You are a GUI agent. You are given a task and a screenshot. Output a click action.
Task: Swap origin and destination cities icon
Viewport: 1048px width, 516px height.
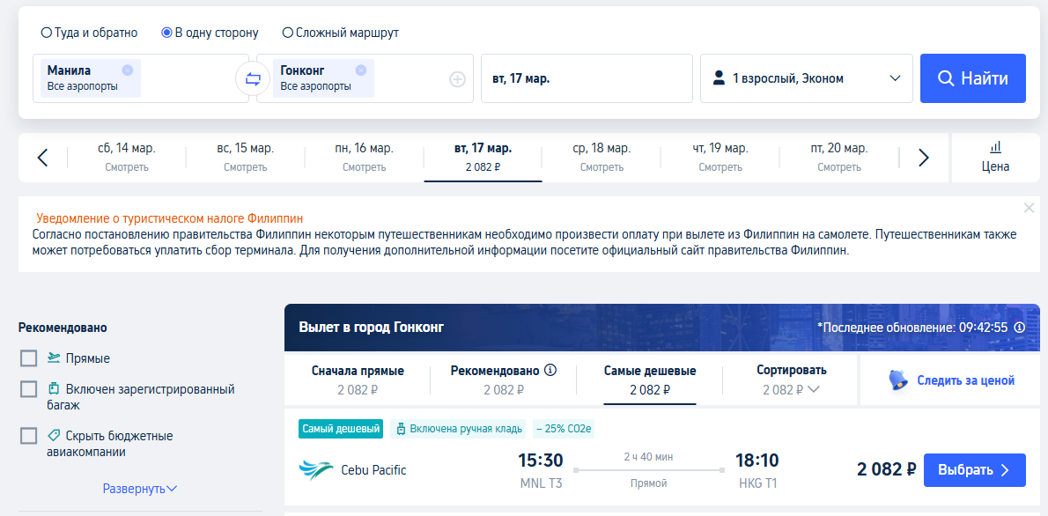point(253,79)
